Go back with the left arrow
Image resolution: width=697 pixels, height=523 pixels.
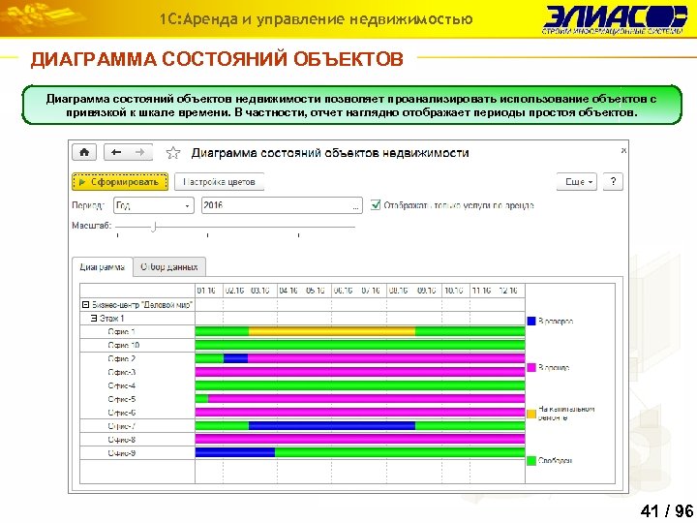pyautogui.click(x=116, y=153)
